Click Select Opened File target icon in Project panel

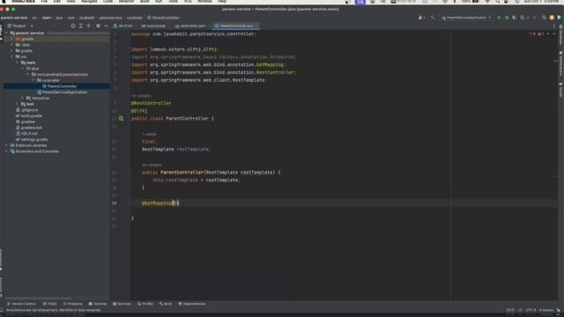point(73,26)
